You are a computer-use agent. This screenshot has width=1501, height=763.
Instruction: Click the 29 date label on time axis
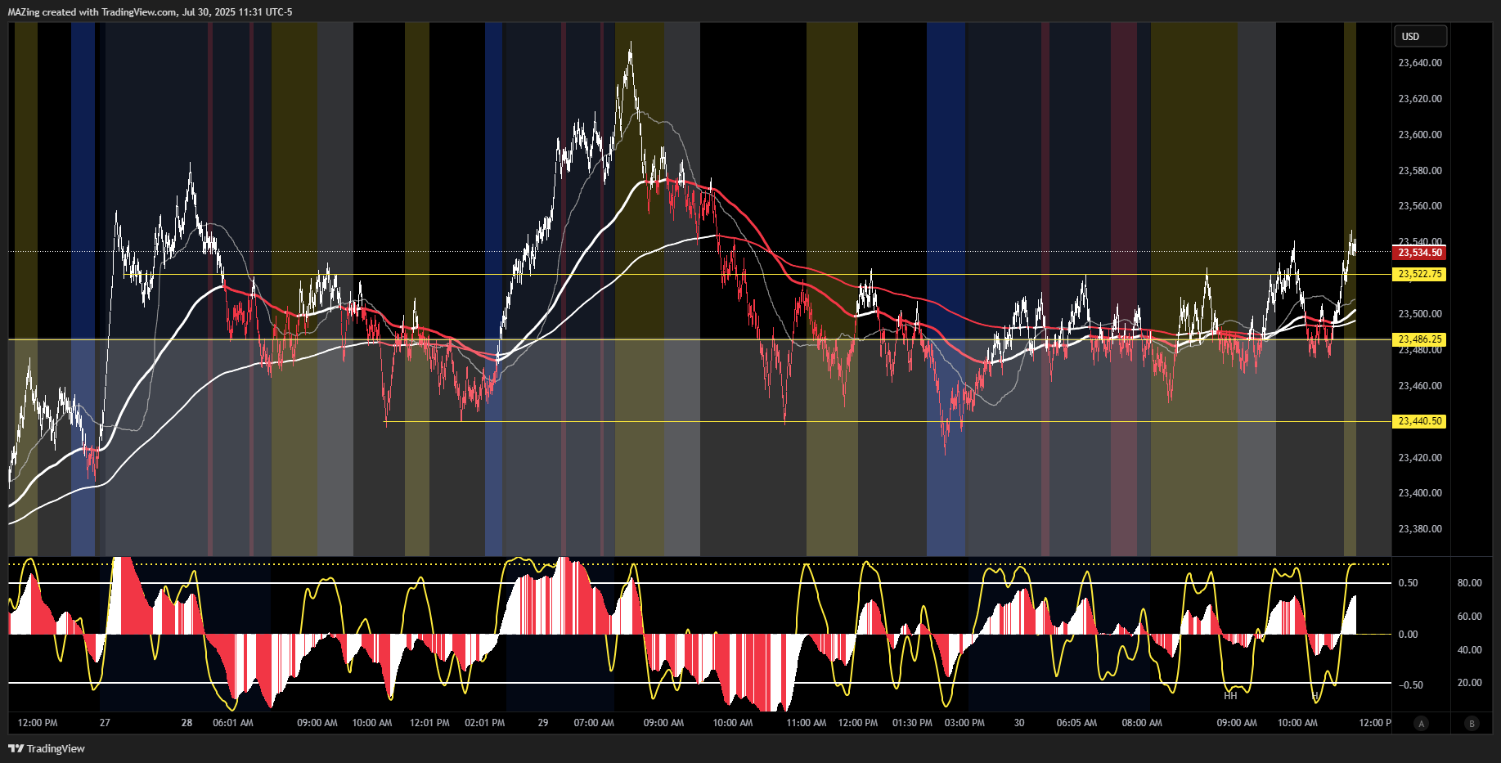(543, 723)
